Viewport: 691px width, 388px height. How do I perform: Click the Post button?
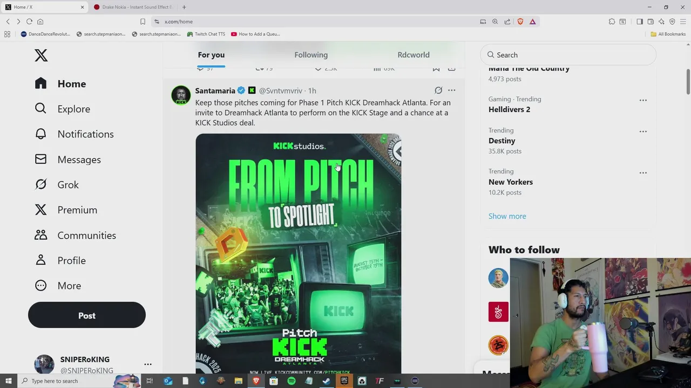click(87, 315)
